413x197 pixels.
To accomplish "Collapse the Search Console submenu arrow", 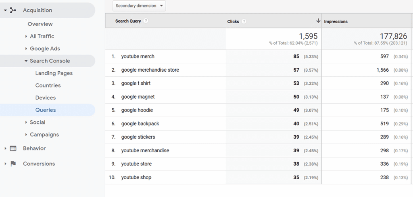I will coord(26,61).
